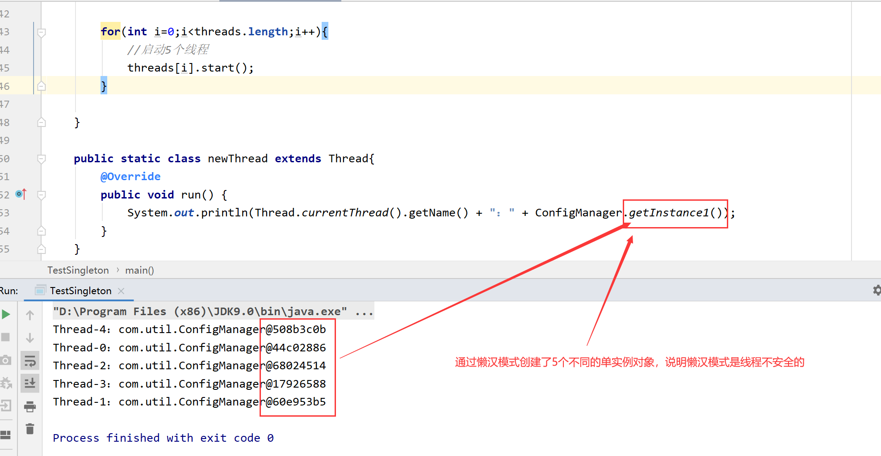
Task: Click the threads[i].start(); statement
Action: (x=190, y=68)
